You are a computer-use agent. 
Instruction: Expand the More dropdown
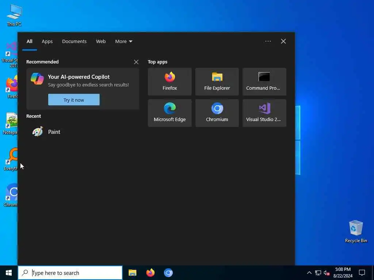pos(123,42)
